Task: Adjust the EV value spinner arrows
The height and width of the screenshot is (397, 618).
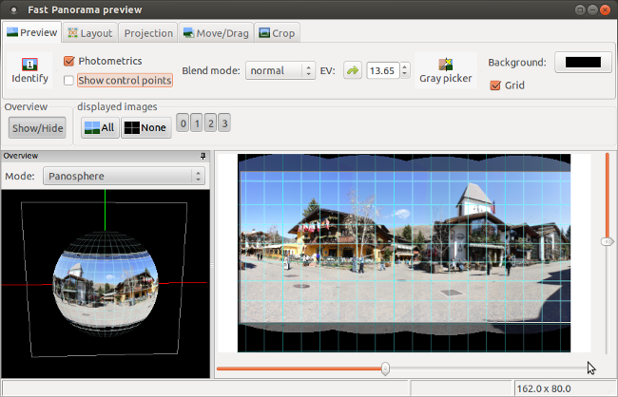Action: point(404,70)
